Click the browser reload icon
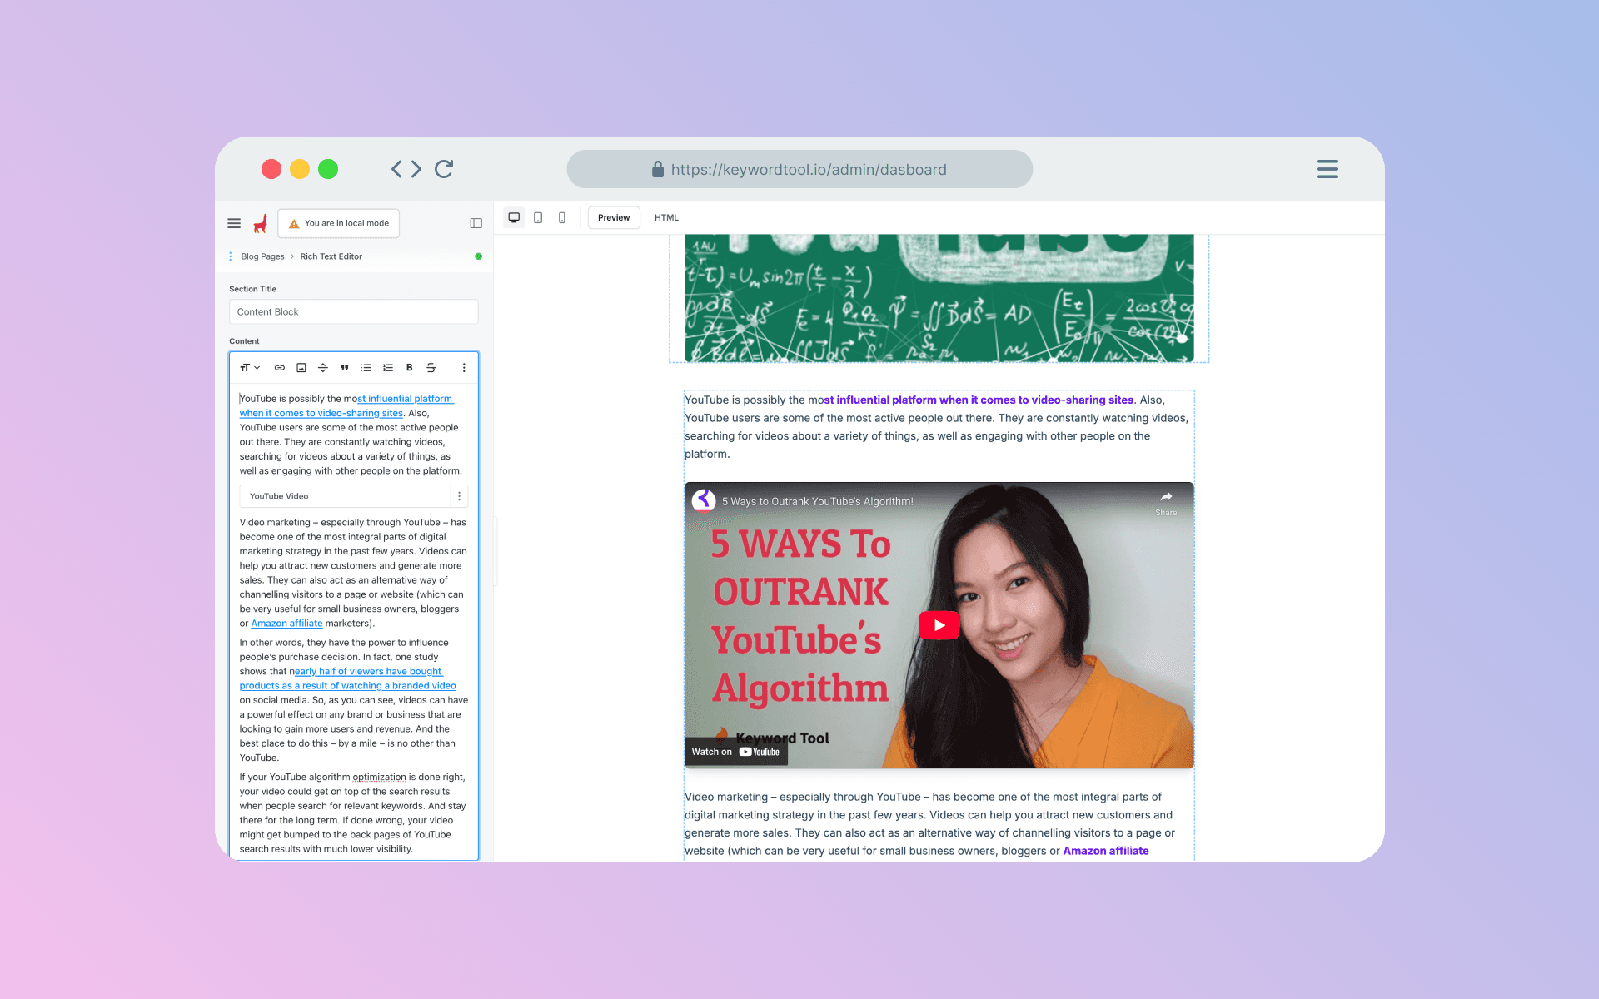This screenshot has width=1599, height=999. point(444,168)
